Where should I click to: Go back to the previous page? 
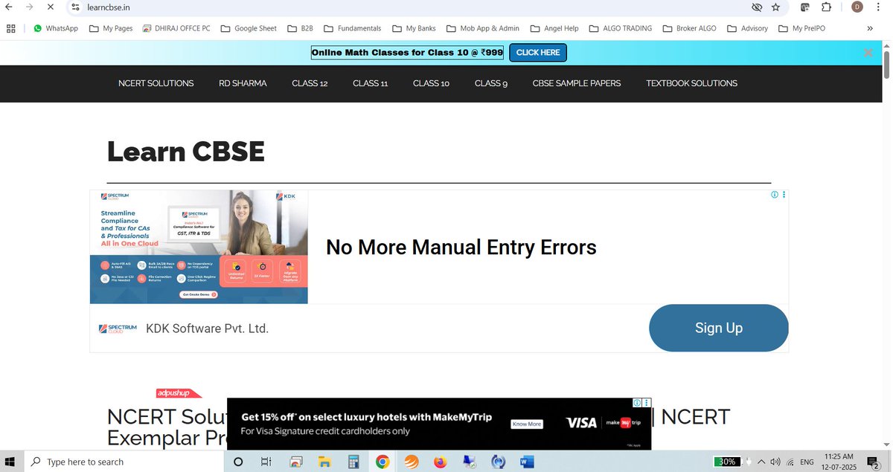pyautogui.click(x=8, y=7)
